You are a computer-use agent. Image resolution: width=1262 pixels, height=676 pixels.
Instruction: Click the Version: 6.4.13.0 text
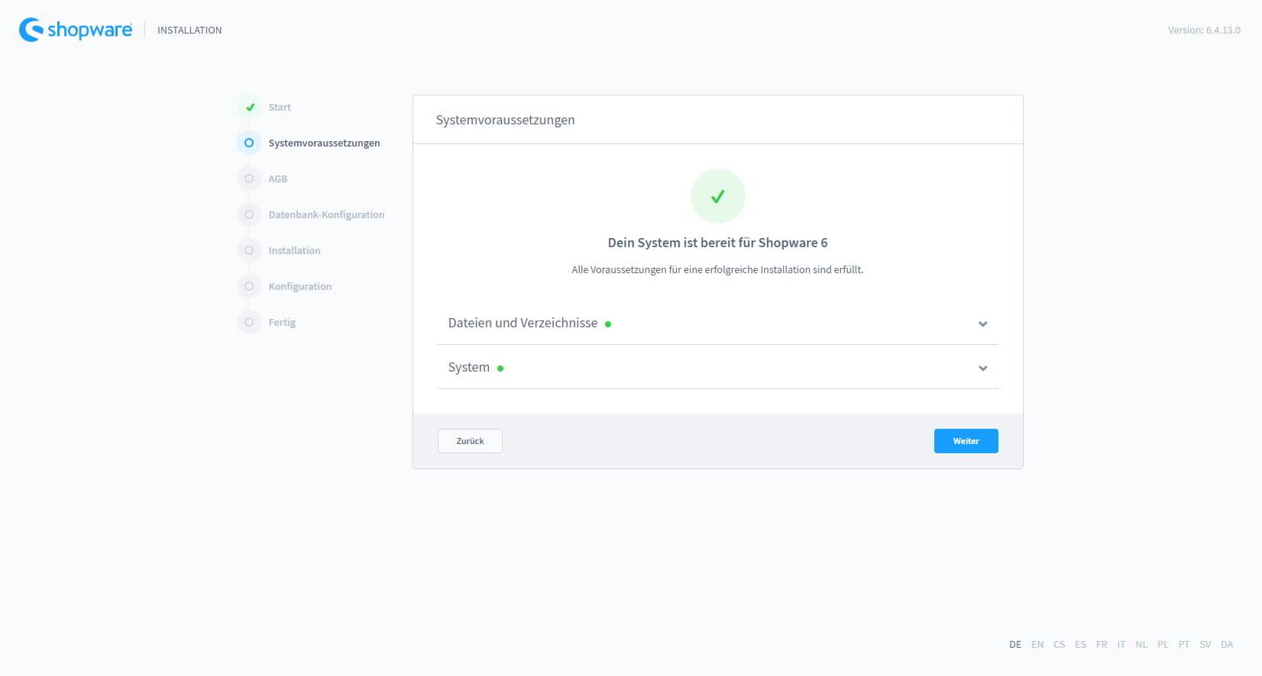1204,31
